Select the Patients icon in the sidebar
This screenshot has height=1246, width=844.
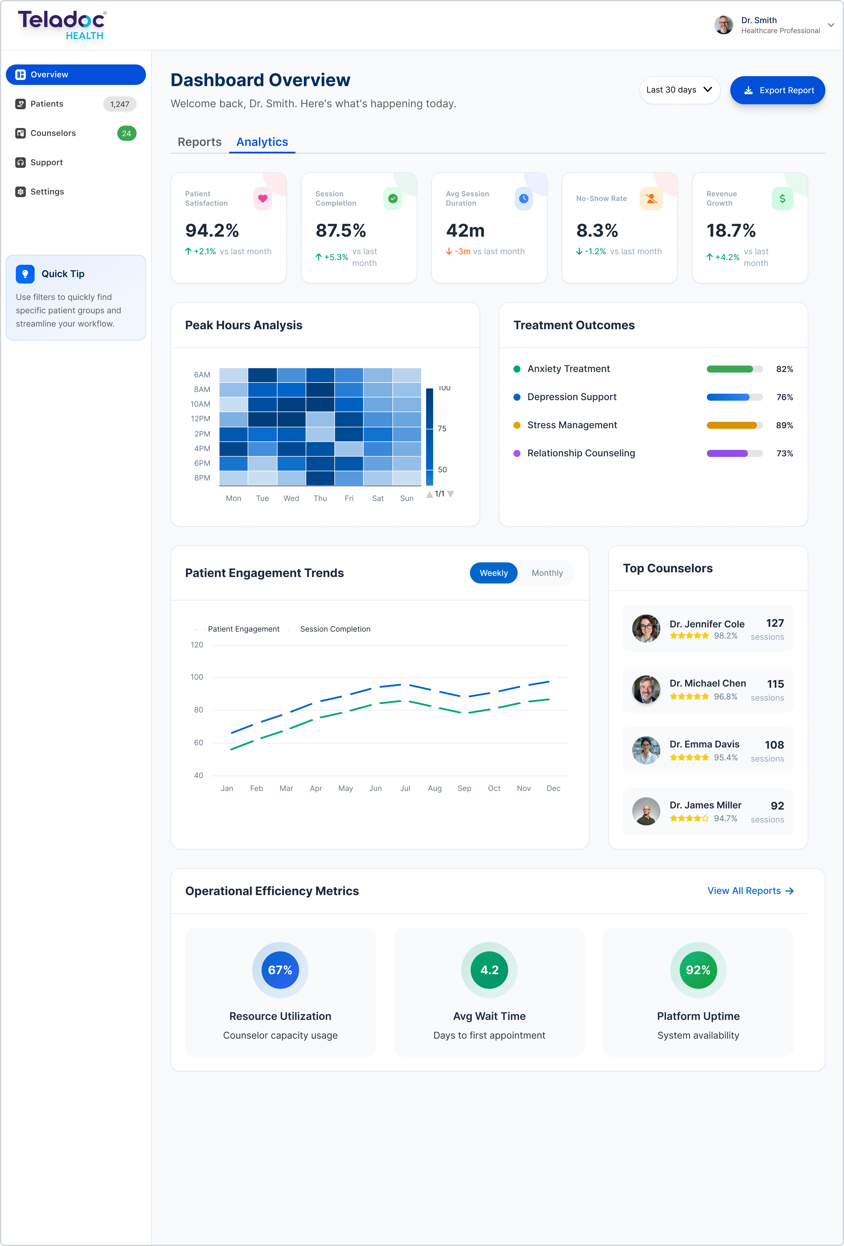(20, 103)
